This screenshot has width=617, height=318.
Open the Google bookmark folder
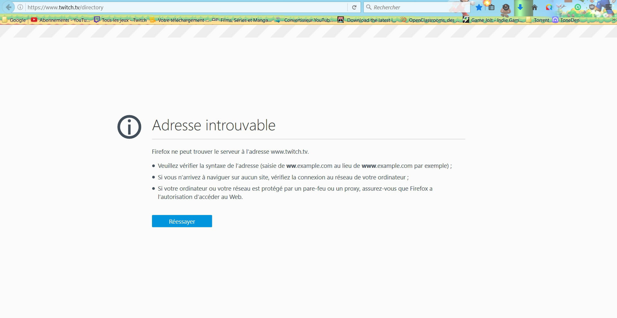[14, 20]
